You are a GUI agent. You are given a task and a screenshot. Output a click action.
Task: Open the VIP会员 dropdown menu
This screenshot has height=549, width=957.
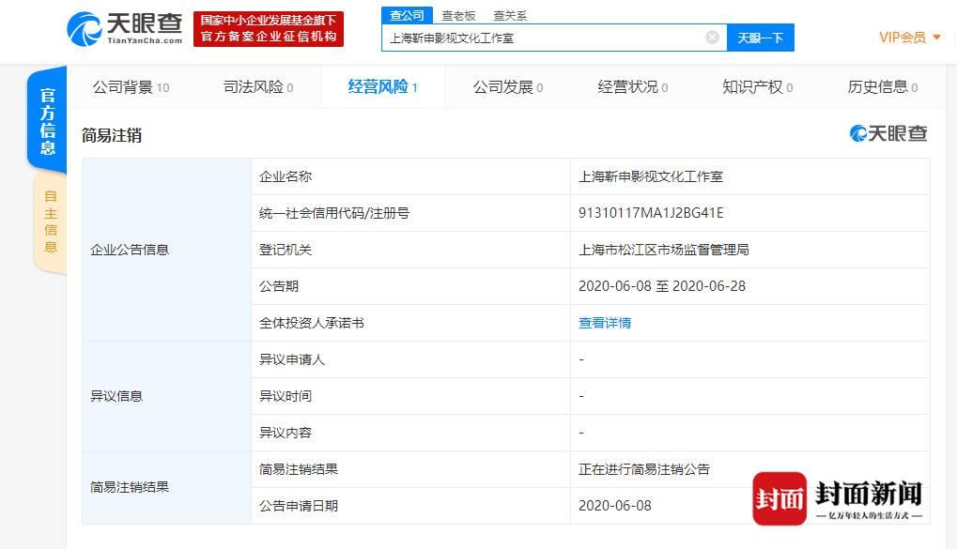coord(909,38)
